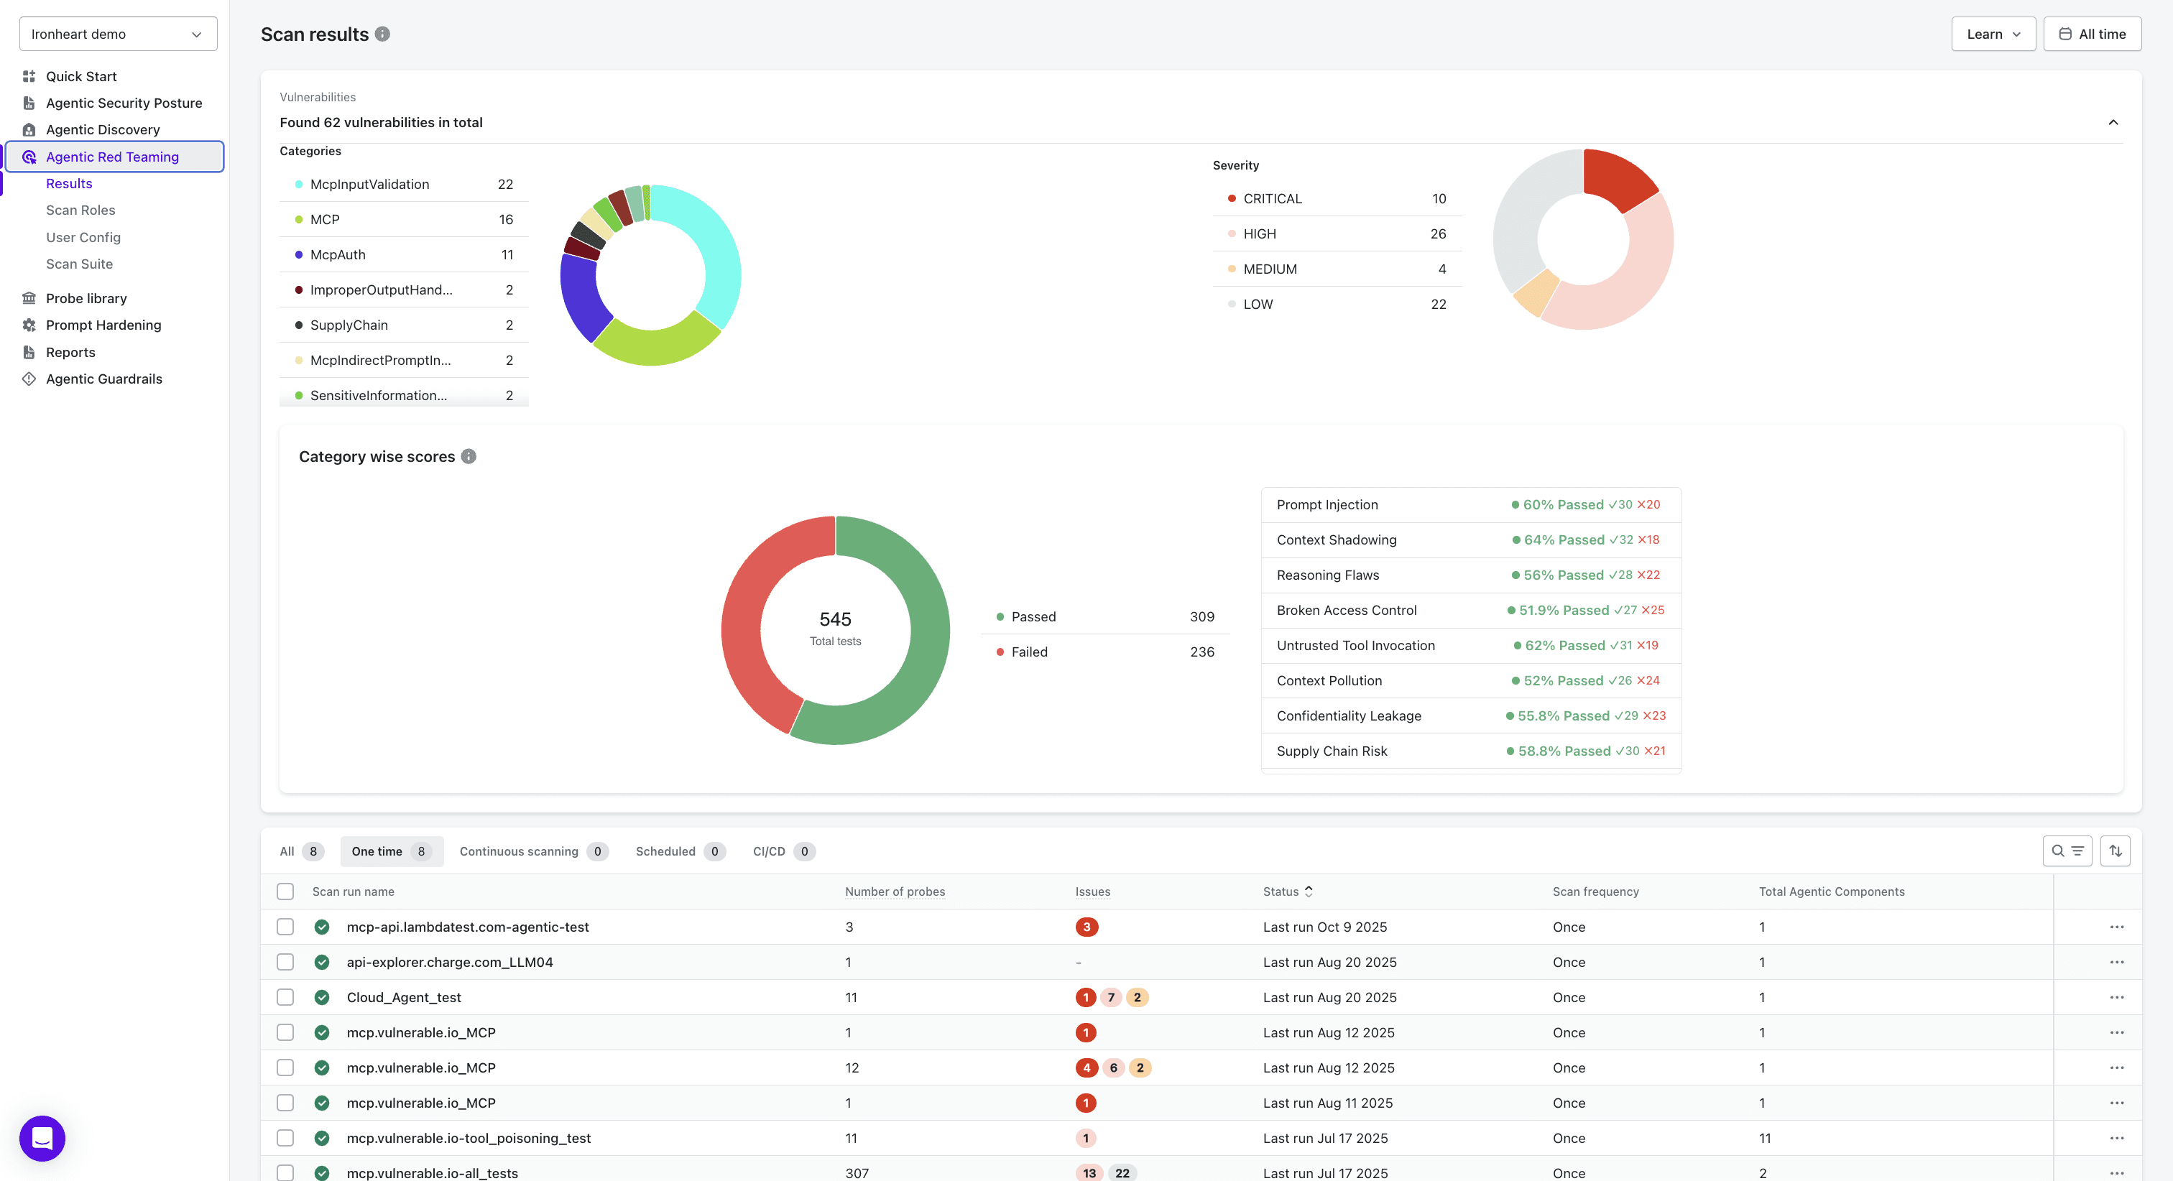Select checkbox for api-explorer.charge.com_LLM04 row
This screenshot has width=2173, height=1181.
285,962
